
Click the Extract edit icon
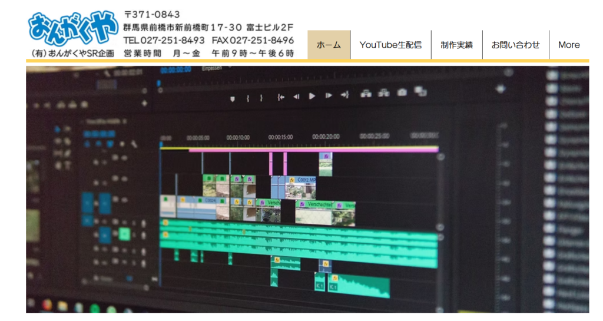point(384,93)
